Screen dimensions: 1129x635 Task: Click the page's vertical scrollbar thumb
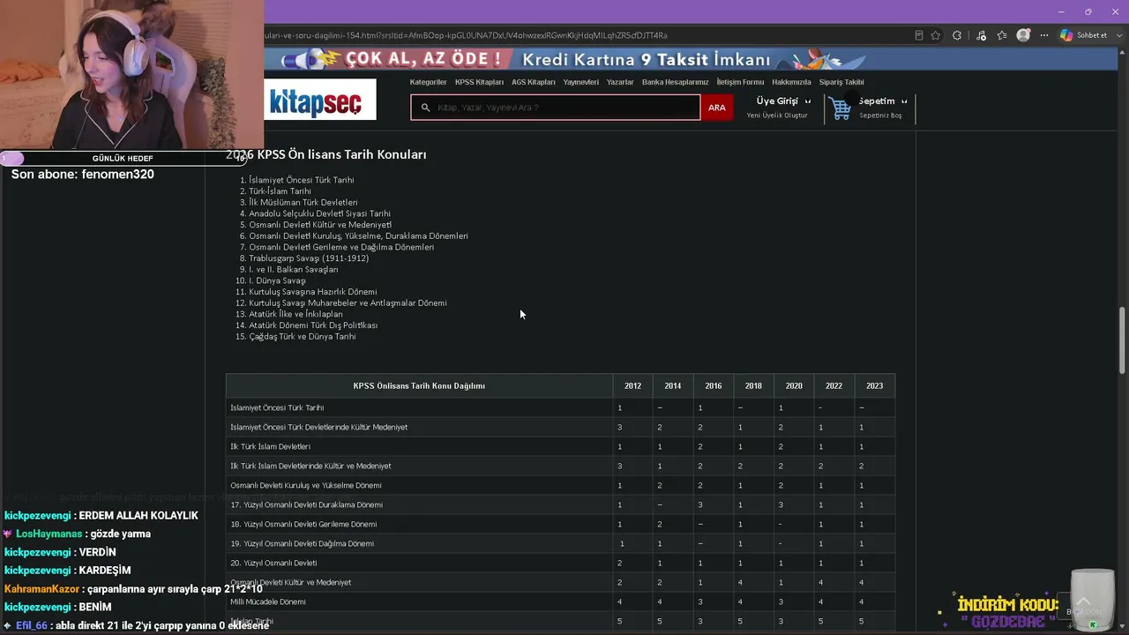[x=1123, y=340]
